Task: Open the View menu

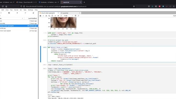Action: [7, 10]
